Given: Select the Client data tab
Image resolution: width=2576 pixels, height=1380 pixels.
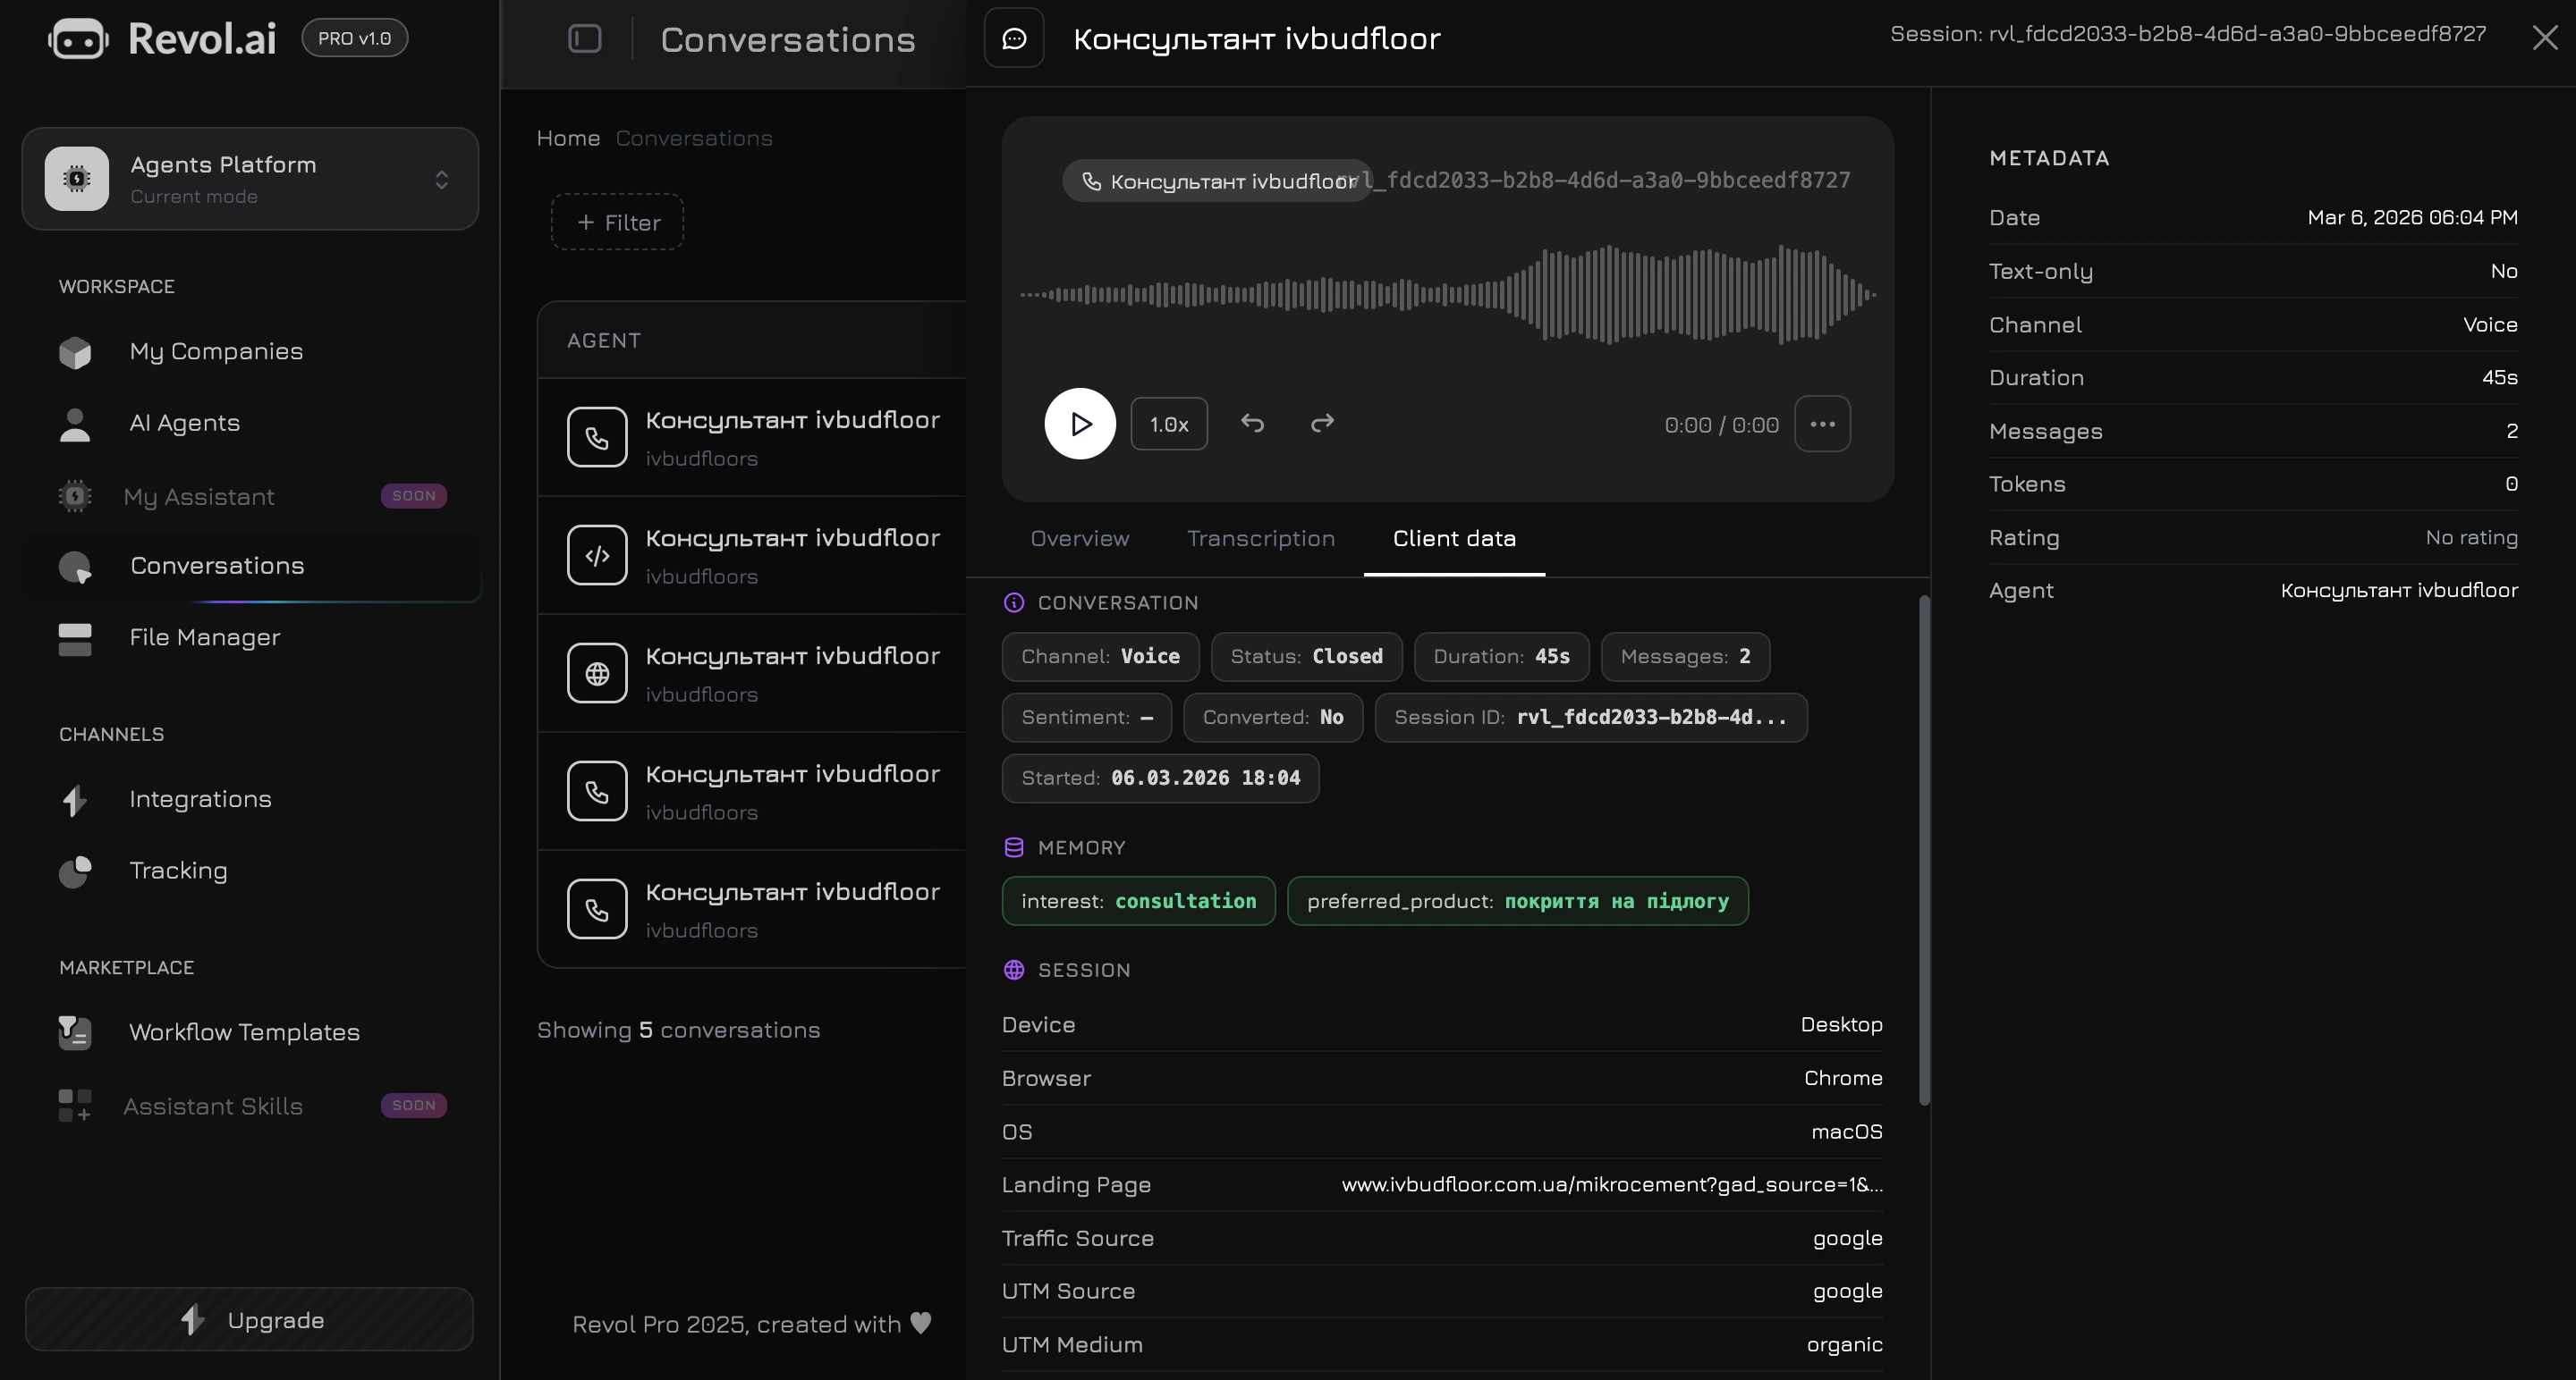Looking at the screenshot, I should [x=1454, y=539].
